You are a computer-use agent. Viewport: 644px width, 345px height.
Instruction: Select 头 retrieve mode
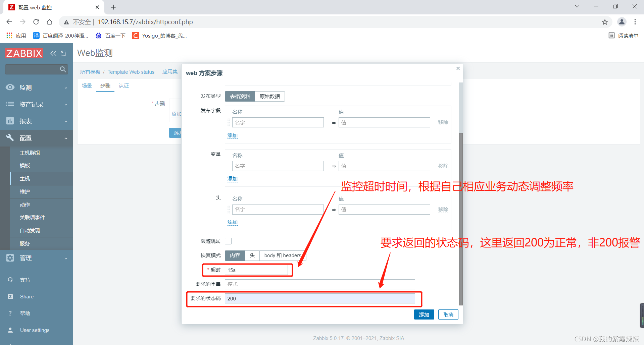pos(252,255)
